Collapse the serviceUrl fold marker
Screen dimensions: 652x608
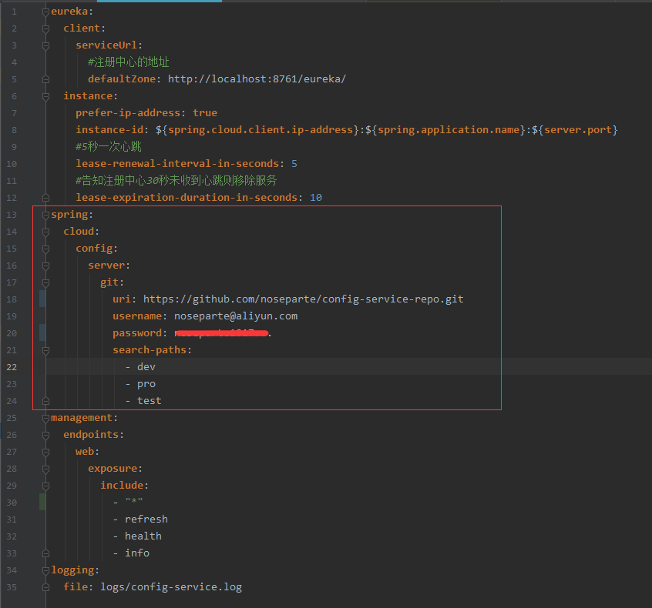[x=45, y=45]
